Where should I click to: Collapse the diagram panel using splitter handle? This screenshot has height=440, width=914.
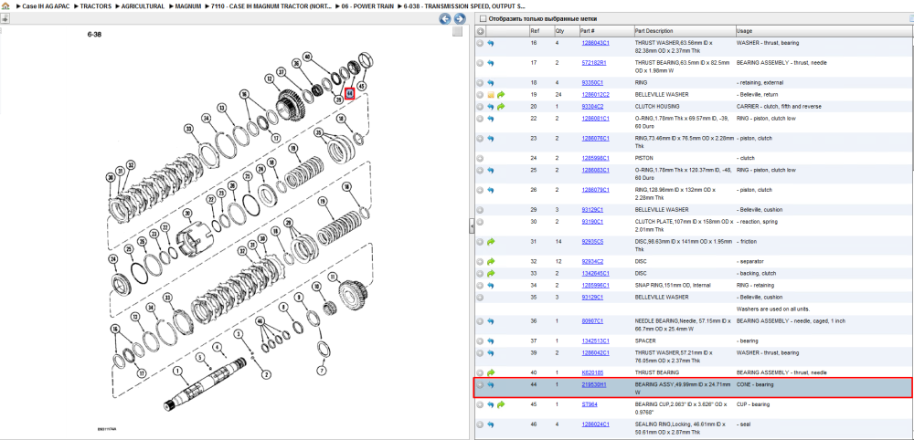tap(472, 227)
